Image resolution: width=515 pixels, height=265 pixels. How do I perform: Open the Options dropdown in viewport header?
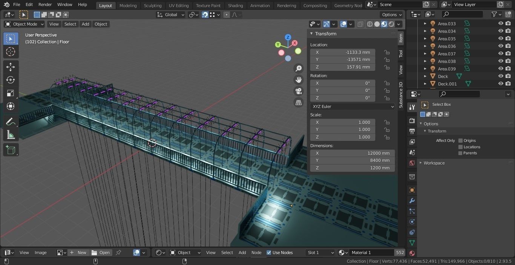pos(392,15)
